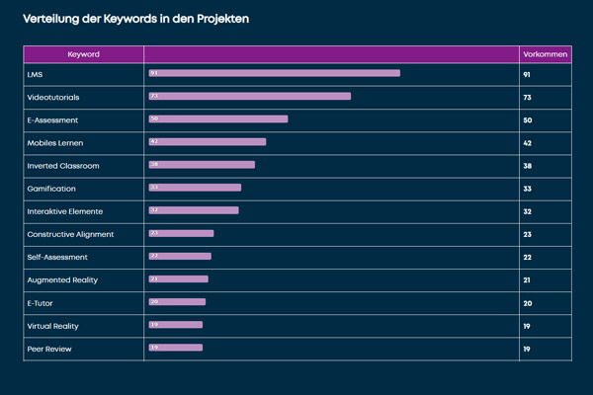Click the Keyword column header
This screenshot has height=395, width=593.
[83, 54]
